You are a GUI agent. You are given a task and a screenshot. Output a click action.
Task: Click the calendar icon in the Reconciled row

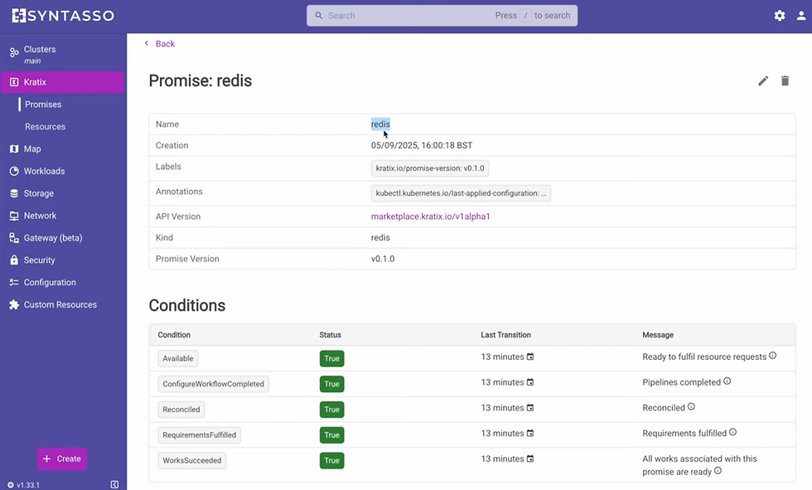point(529,408)
